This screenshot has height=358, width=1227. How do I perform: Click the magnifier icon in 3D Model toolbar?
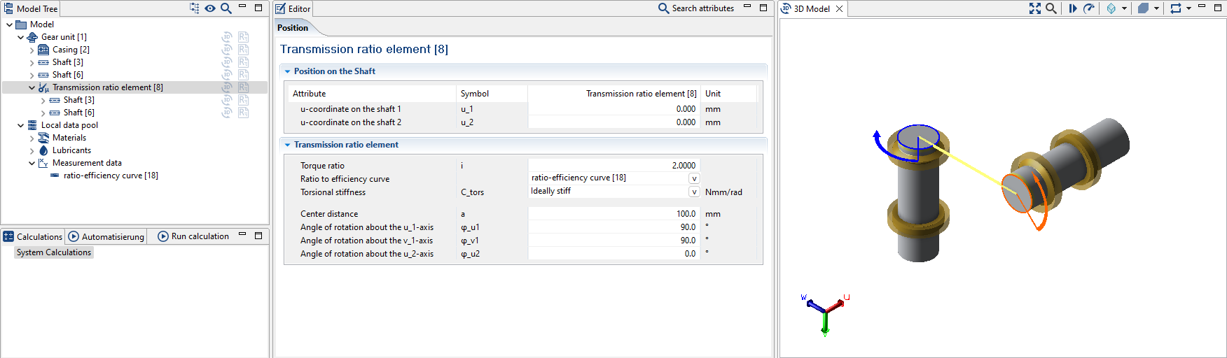[1051, 8]
